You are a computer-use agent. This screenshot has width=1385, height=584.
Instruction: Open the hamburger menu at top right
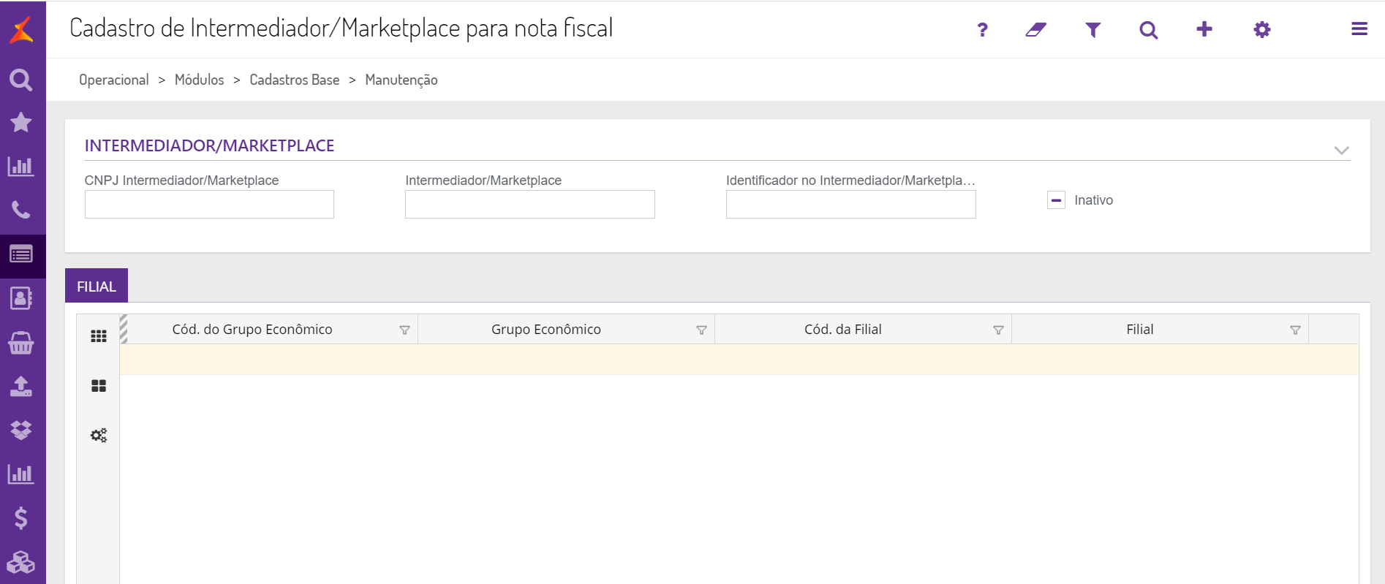coord(1359,29)
